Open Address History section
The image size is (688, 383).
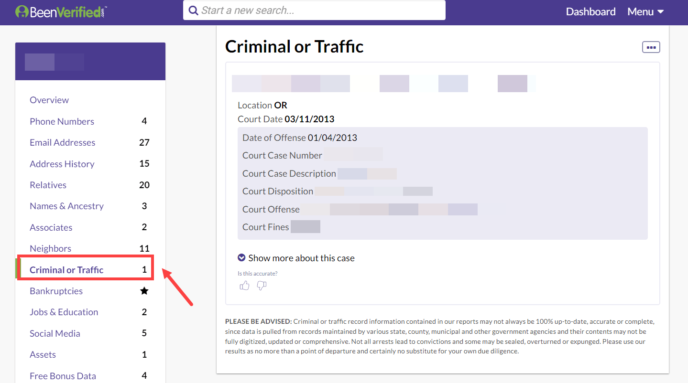pos(62,164)
